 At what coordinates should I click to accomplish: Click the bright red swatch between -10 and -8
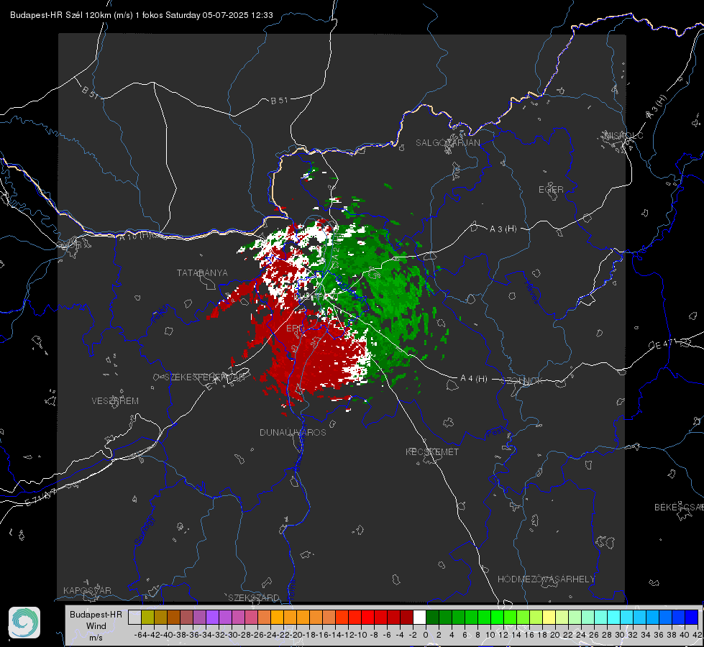367,617
